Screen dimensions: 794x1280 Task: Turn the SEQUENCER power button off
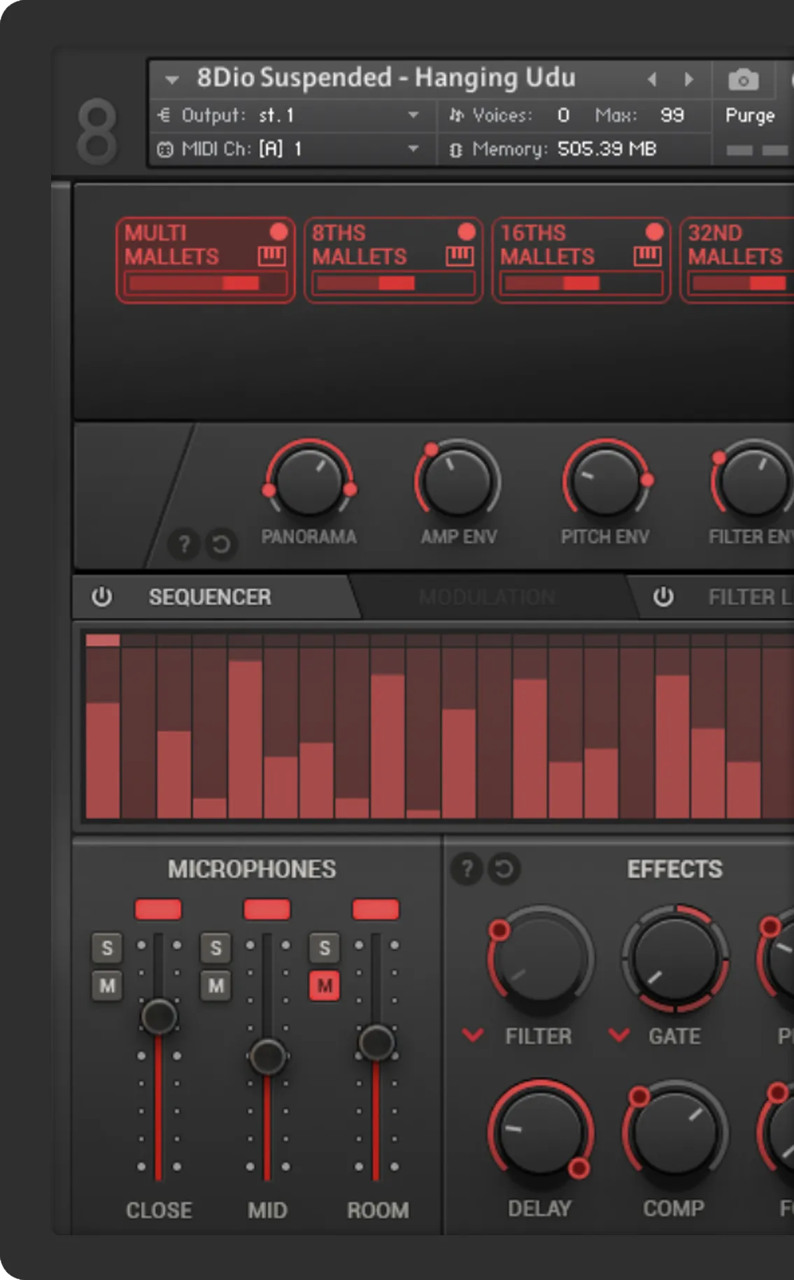[x=102, y=597]
